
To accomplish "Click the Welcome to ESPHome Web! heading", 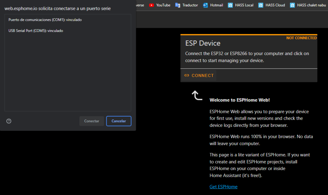I will (x=240, y=100).
